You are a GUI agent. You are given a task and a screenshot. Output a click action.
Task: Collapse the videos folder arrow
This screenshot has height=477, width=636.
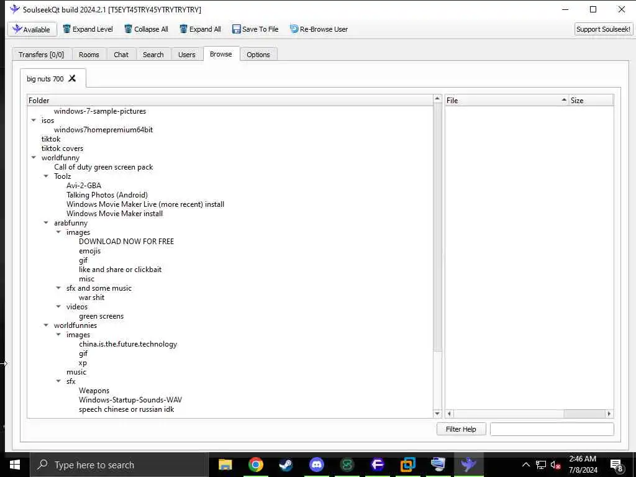click(58, 307)
